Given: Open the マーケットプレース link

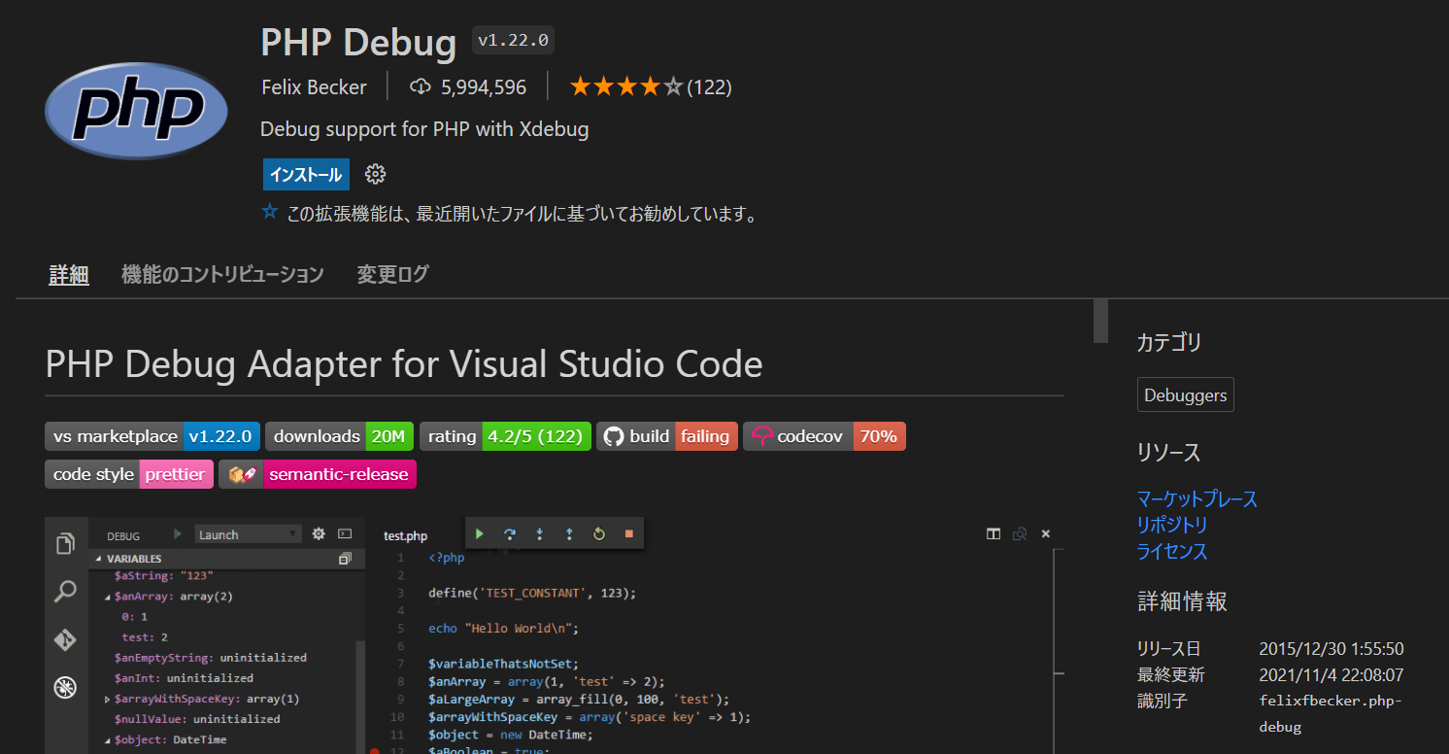Looking at the screenshot, I should [x=1197, y=498].
